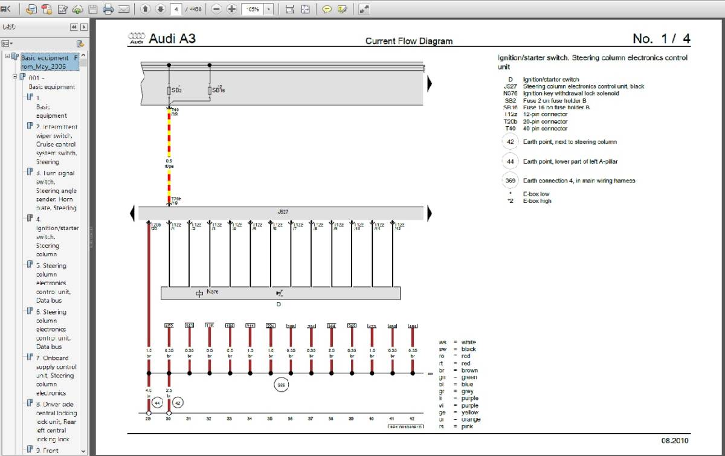
Task: Click the fit full page icon
Action: 305,9
